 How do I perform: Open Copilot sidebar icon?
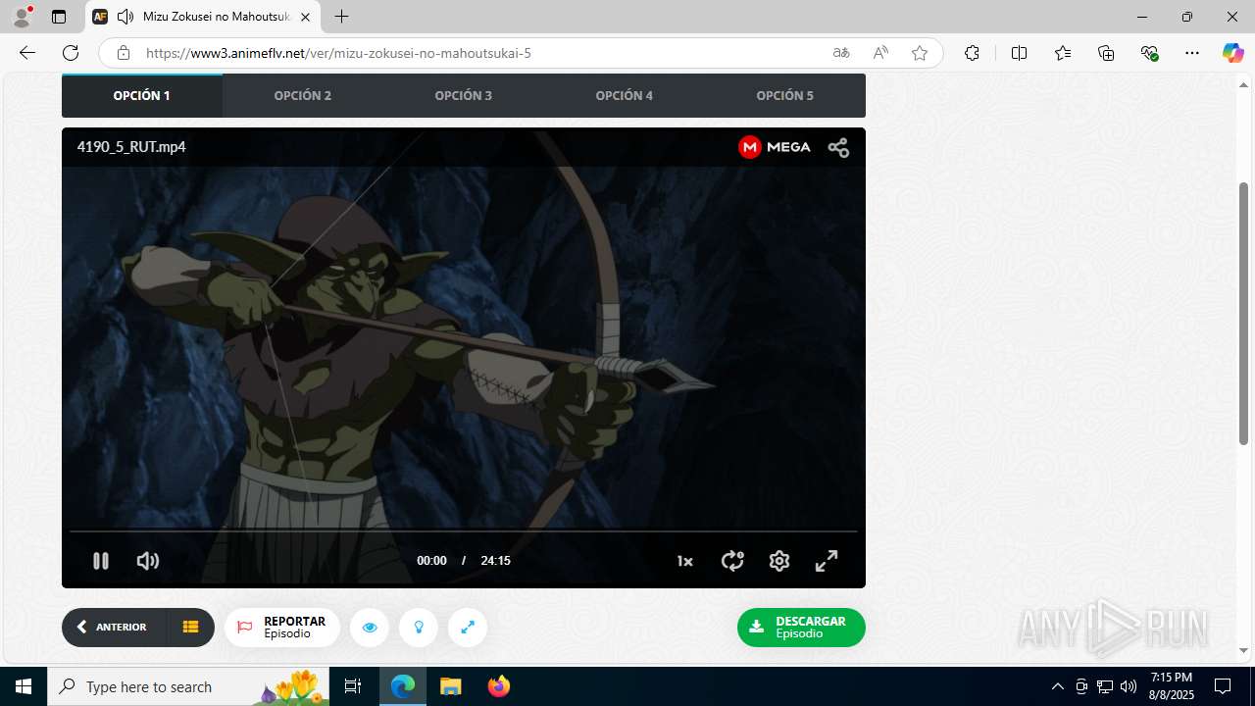click(1232, 53)
